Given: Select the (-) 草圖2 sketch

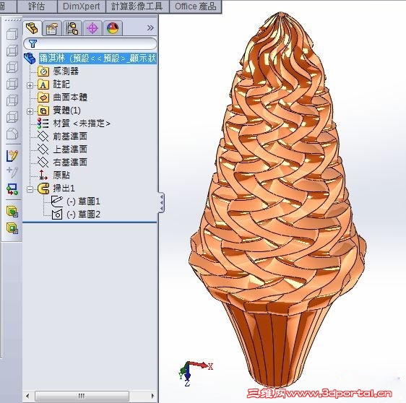Looking at the screenshot, I should pyautogui.click(x=83, y=214).
